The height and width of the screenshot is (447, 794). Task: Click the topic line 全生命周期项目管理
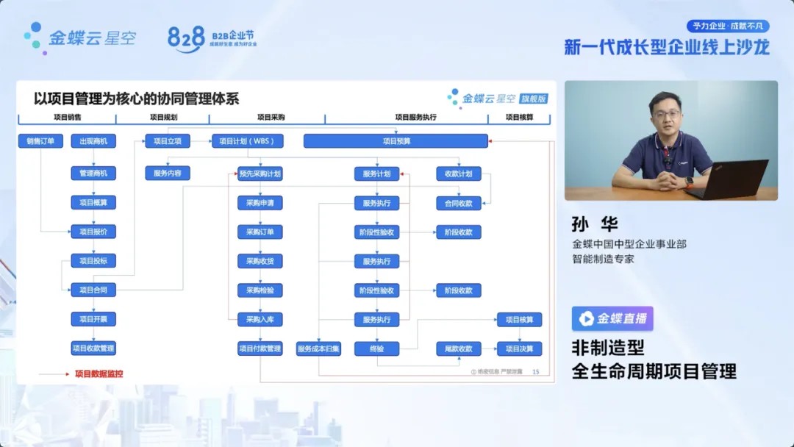[x=654, y=371]
